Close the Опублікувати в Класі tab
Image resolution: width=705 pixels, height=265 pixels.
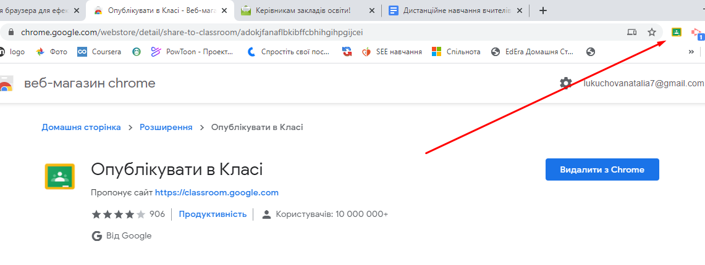click(x=224, y=10)
